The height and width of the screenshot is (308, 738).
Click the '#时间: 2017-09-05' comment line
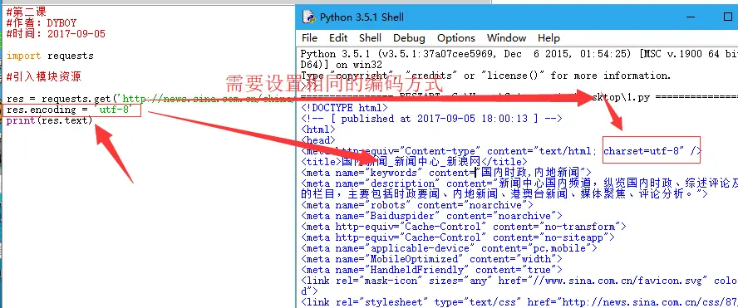(56, 34)
